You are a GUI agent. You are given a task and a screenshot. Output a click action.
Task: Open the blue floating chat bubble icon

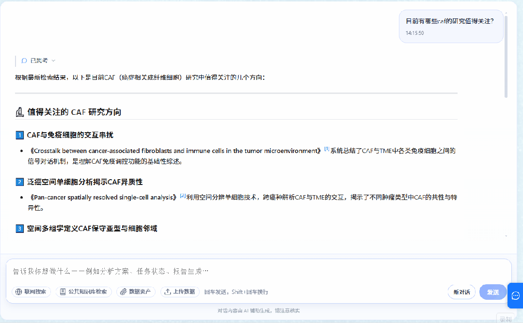pos(515,295)
